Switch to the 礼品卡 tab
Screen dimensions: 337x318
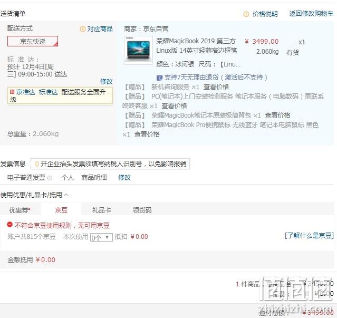[x=101, y=210]
